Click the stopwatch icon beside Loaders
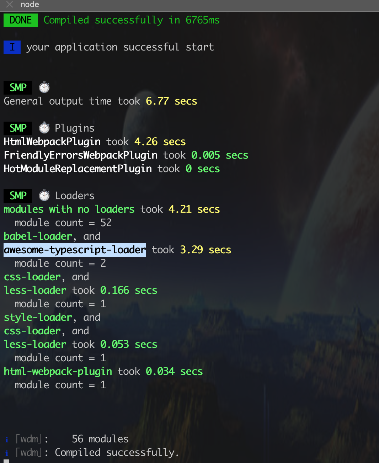The image size is (379, 463). [x=44, y=196]
